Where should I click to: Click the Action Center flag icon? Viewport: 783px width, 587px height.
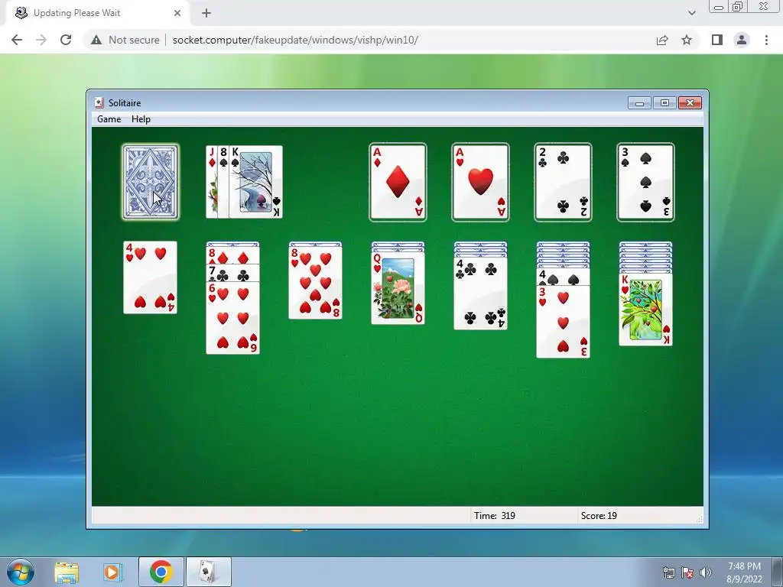coord(687,572)
